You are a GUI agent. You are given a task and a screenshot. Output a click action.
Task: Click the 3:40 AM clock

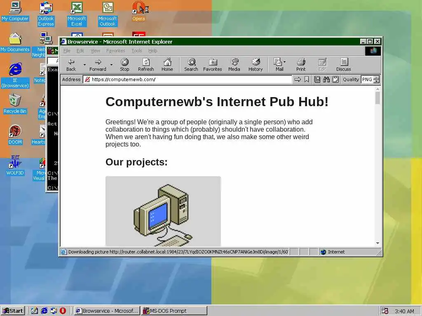(x=404, y=311)
